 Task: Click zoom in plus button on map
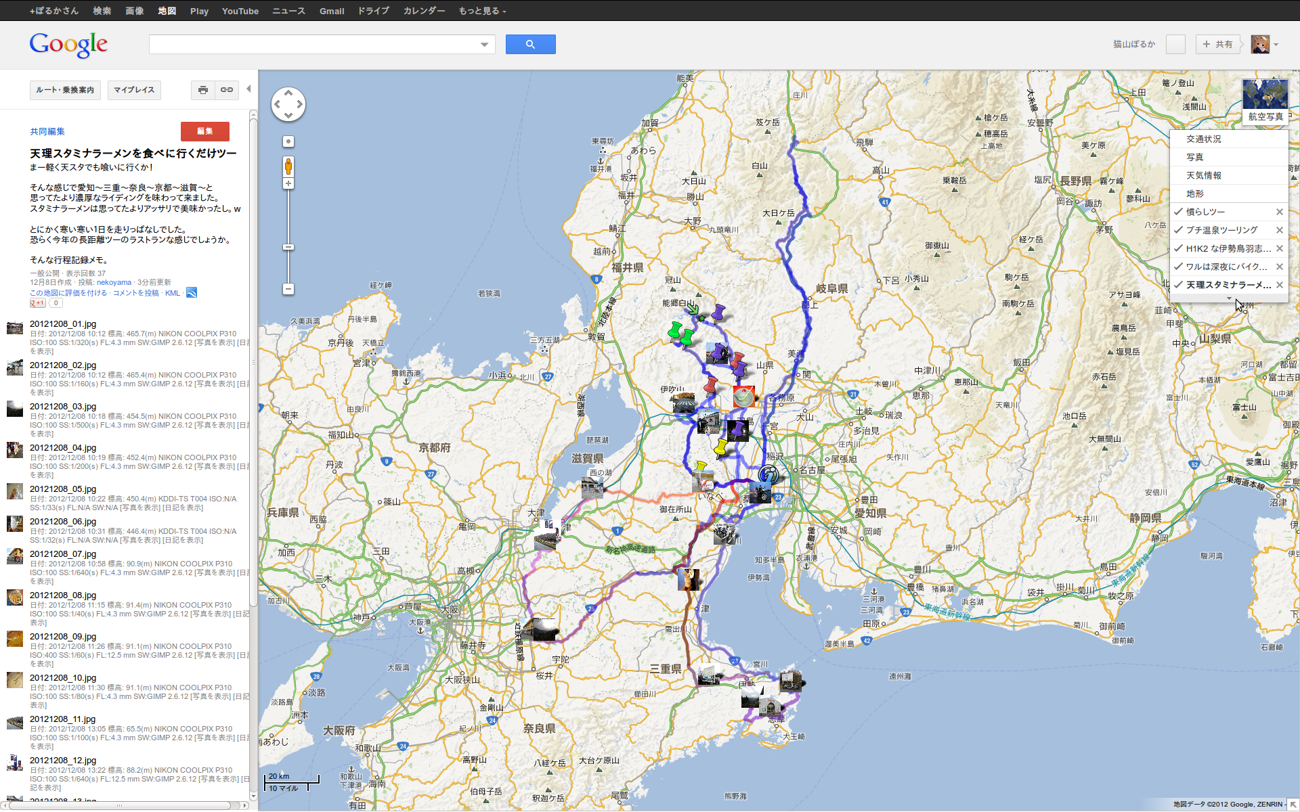point(288,184)
